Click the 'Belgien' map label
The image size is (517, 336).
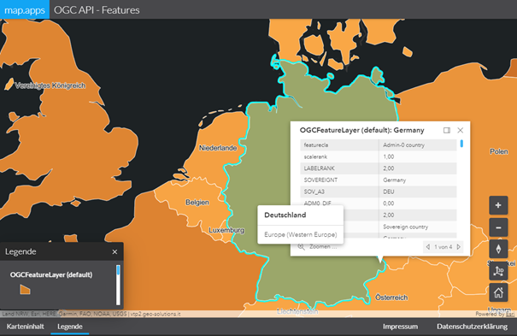197,202
